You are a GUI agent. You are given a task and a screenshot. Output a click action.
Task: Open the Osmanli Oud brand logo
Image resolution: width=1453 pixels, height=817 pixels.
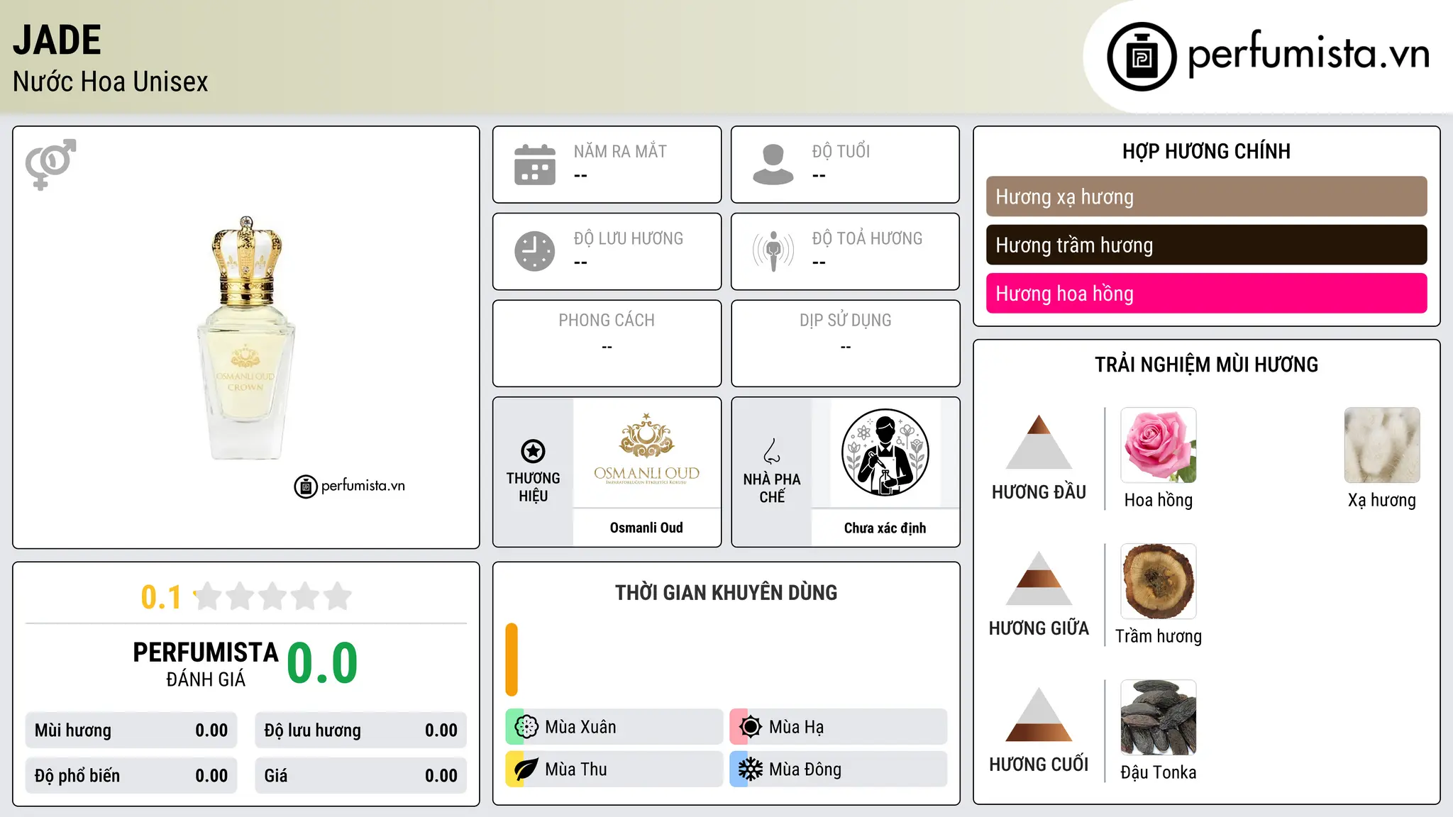pyautogui.click(x=646, y=451)
